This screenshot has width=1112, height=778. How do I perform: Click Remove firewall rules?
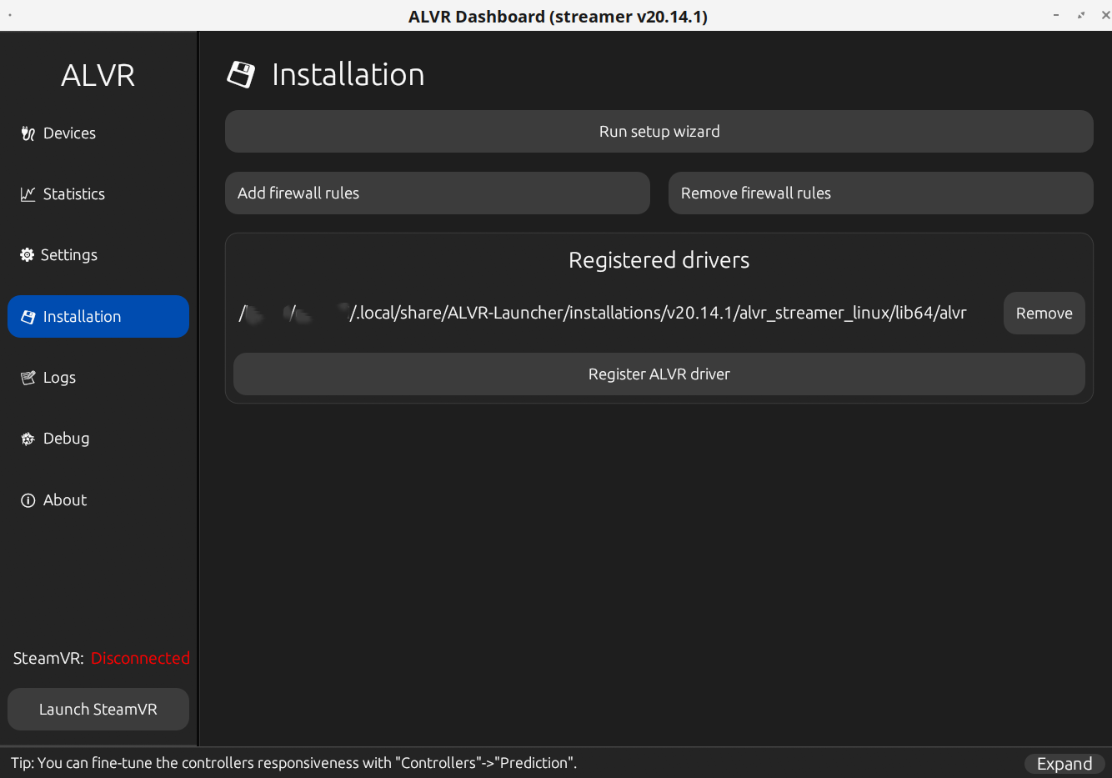[881, 193]
